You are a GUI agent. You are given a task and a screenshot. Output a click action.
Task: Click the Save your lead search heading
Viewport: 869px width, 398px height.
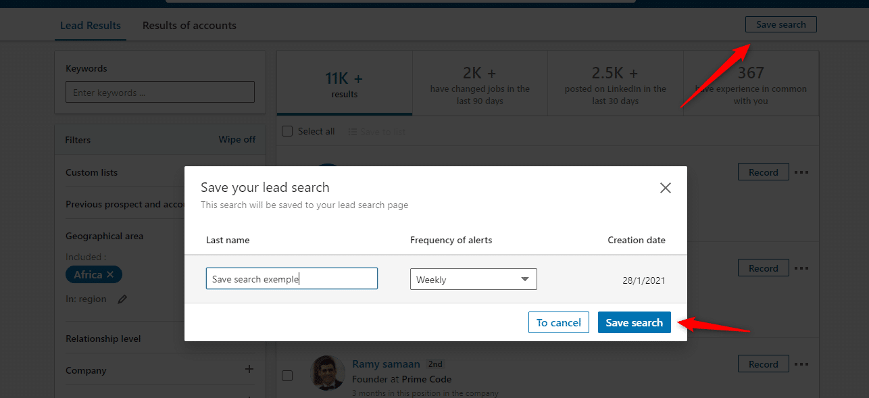265,187
